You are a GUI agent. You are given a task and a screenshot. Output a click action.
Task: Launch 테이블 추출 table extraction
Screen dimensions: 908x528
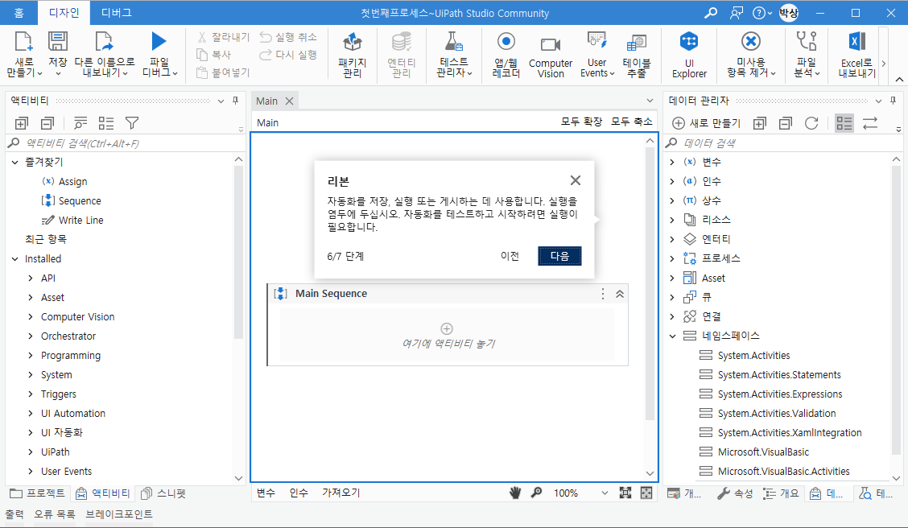[636, 43]
